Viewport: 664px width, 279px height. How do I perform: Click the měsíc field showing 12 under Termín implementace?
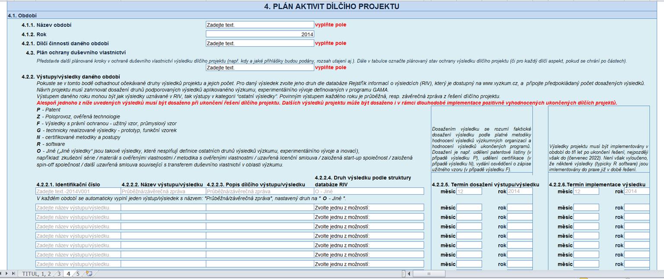pyautogui.click(x=586, y=191)
